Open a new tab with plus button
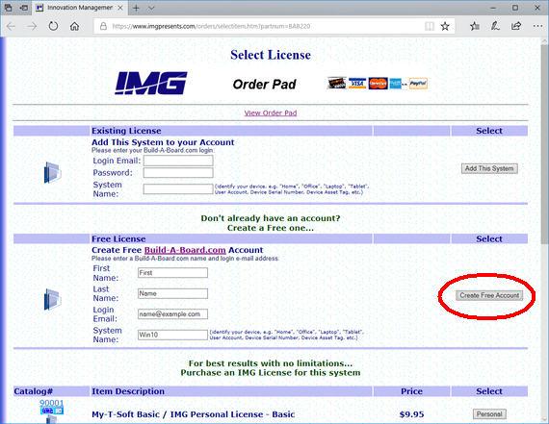The image size is (549, 424). click(x=136, y=8)
